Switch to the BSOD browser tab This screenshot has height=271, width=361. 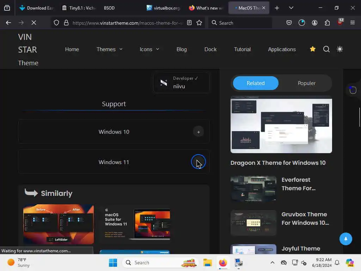pyautogui.click(x=122, y=8)
